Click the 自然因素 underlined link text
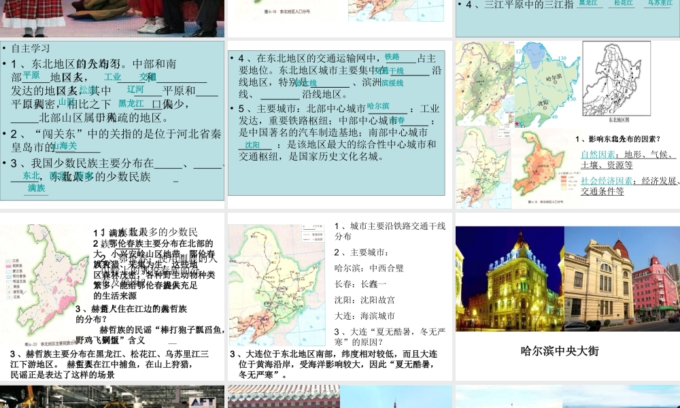 598,155
